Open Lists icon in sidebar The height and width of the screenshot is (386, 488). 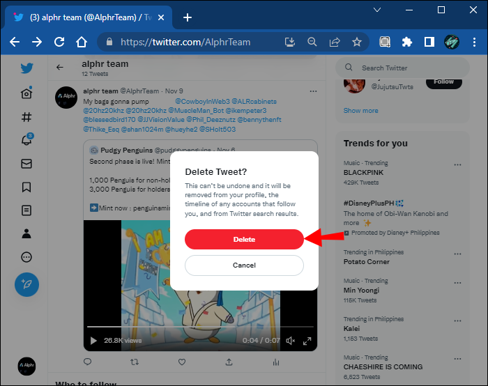click(26, 210)
